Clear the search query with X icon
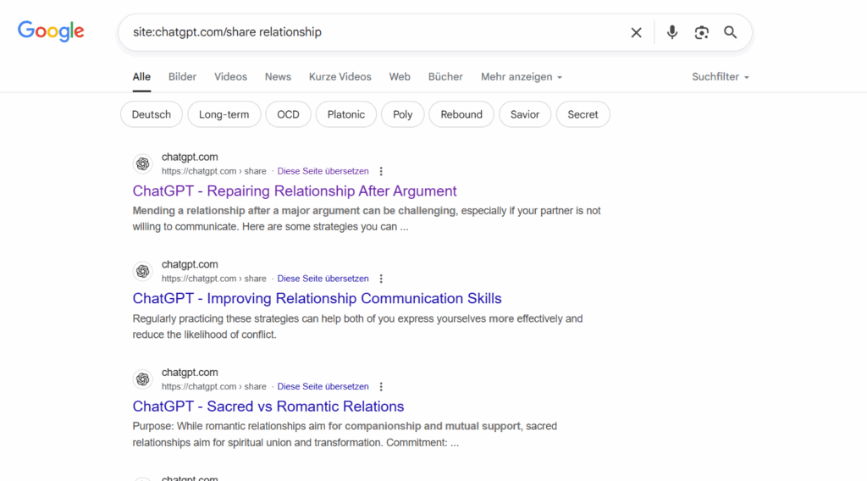This screenshot has width=867, height=481. [x=636, y=33]
